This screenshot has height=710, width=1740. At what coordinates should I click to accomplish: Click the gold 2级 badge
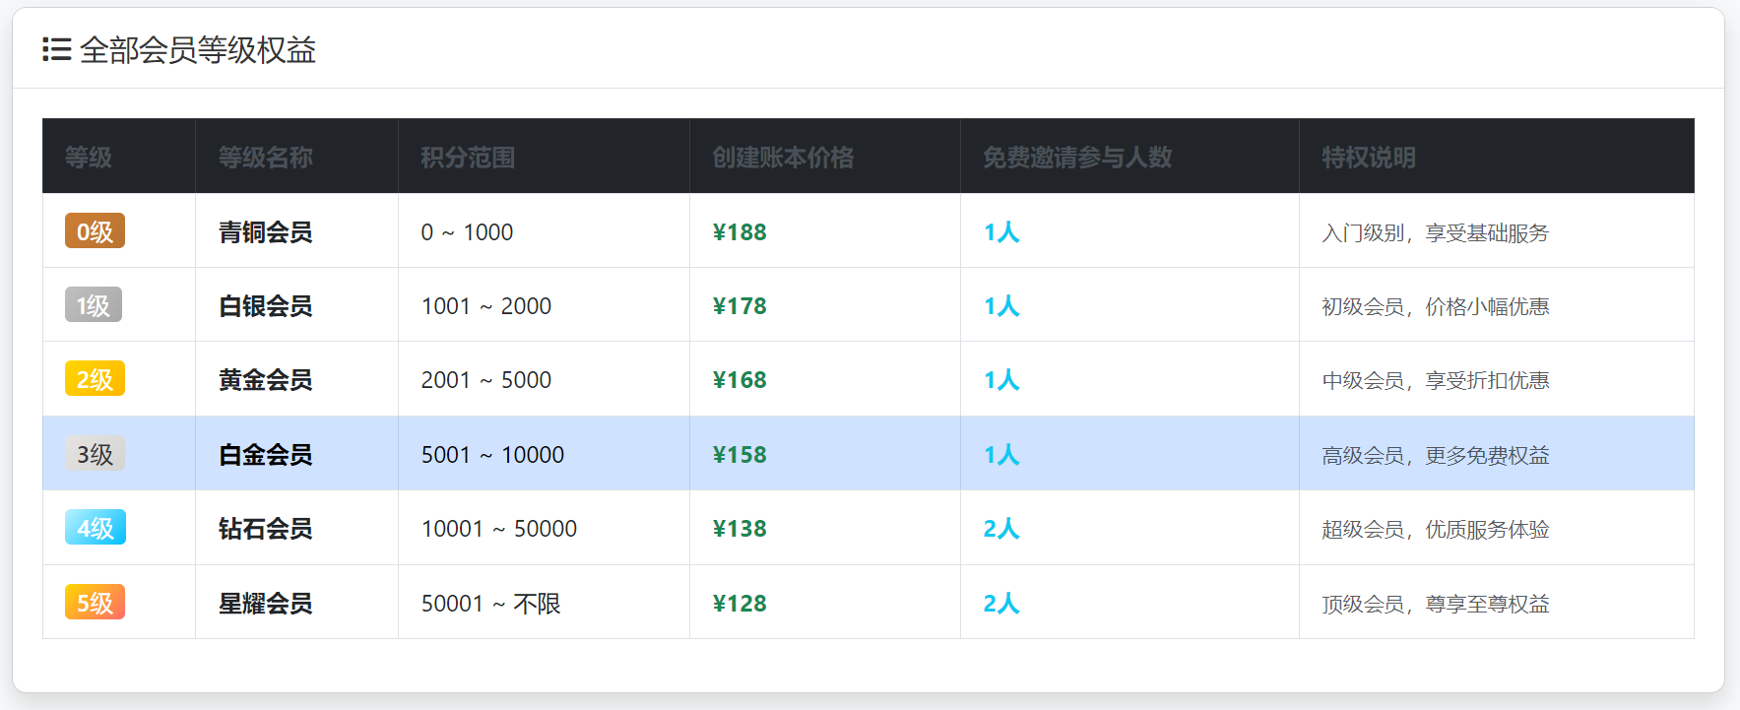click(95, 379)
